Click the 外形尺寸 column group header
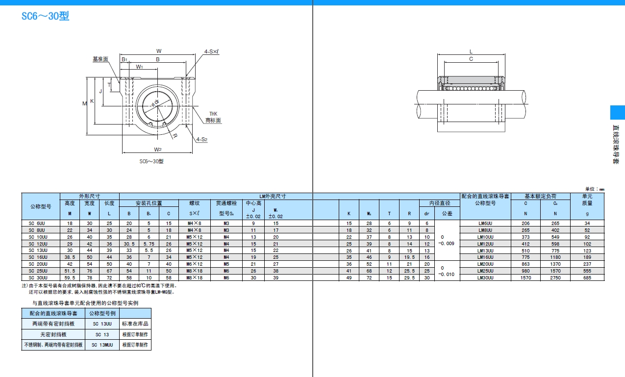This screenshot has height=377, width=625. point(89,196)
